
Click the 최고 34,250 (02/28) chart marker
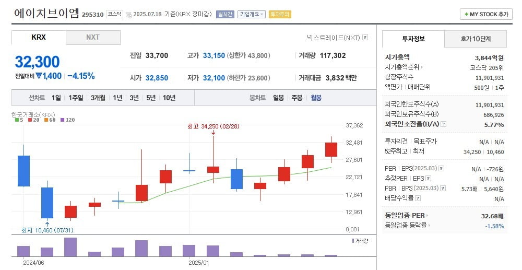(x=213, y=126)
